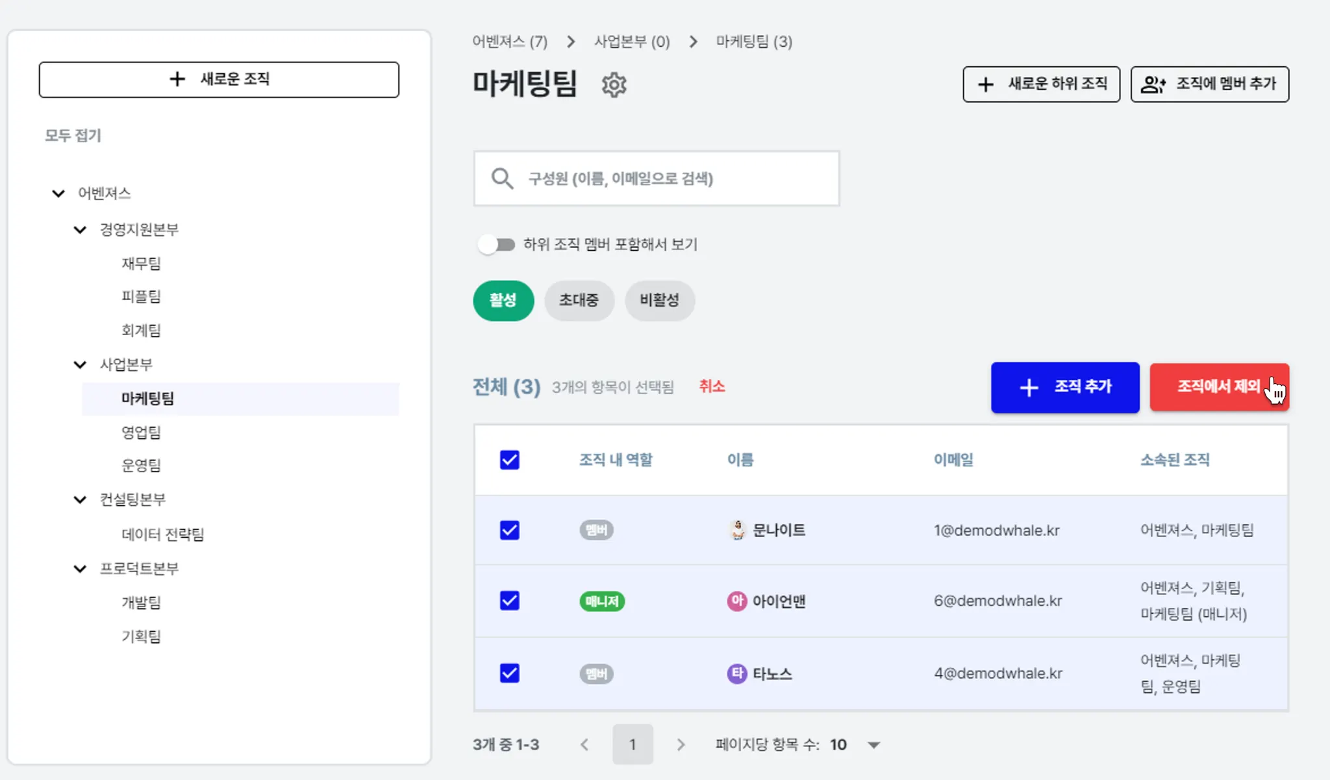This screenshot has height=780, width=1330.
Task: Open settings gear next to 마케팅팀 title
Action: click(x=614, y=85)
